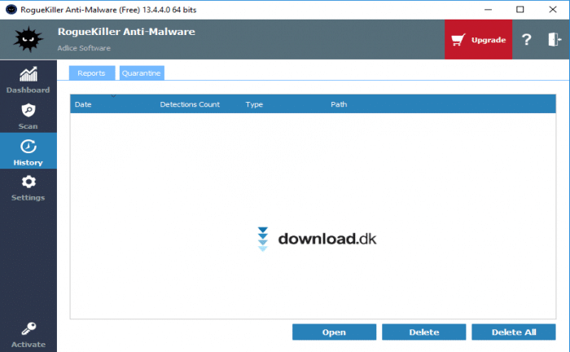Sort by the Date column header
Screen dimensions: 570x352
pyautogui.click(x=83, y=104)
